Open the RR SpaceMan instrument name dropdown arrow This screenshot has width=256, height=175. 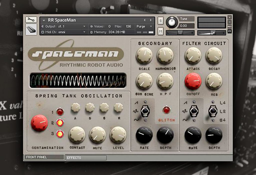pyautogui.click(x=44, y=20)
